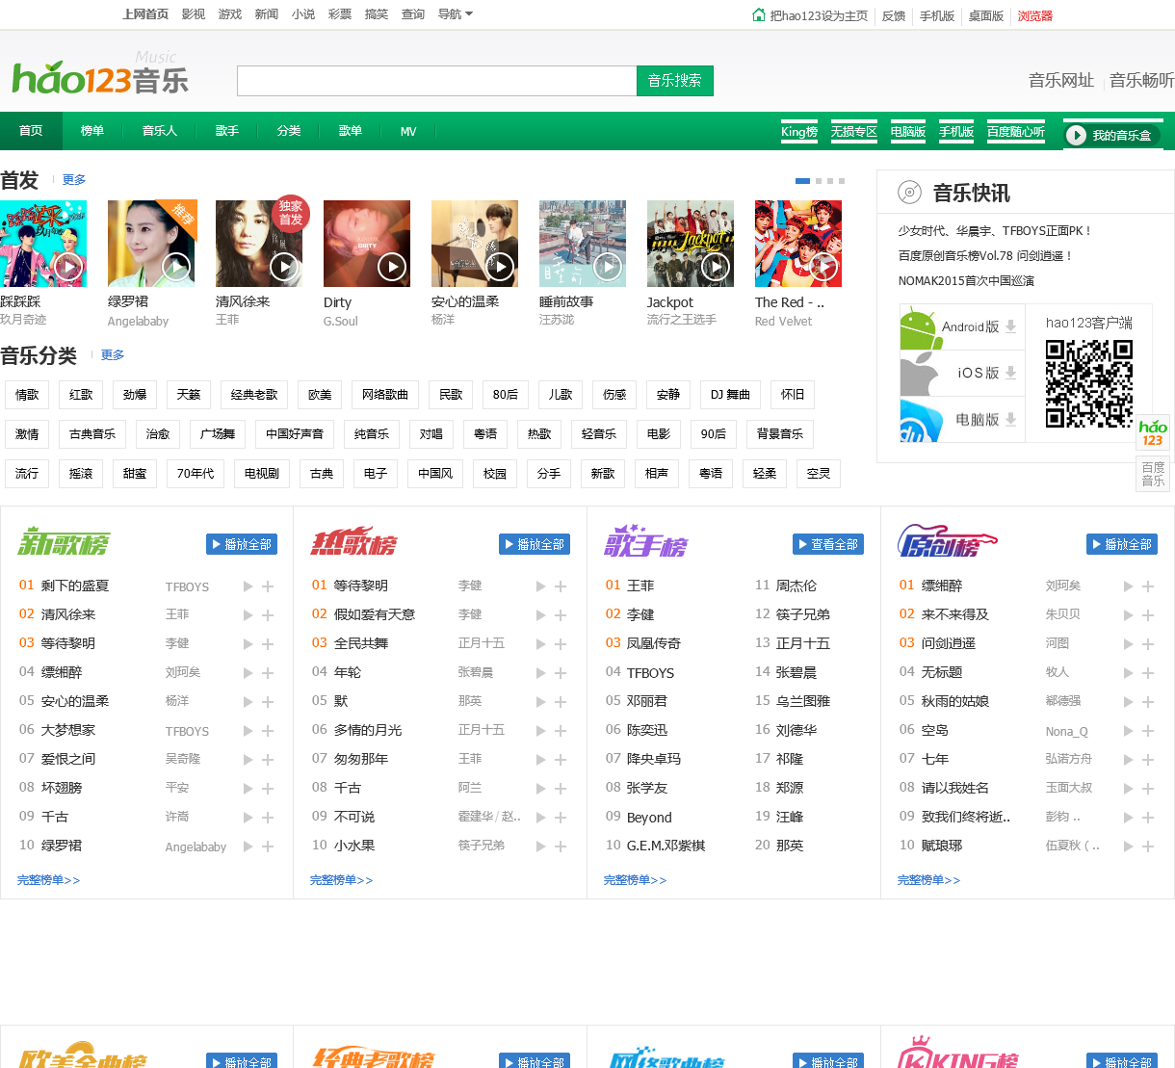Play 大梦想家 by TFBOYS
1175x1068 pixels.
[x=248, y=731]
